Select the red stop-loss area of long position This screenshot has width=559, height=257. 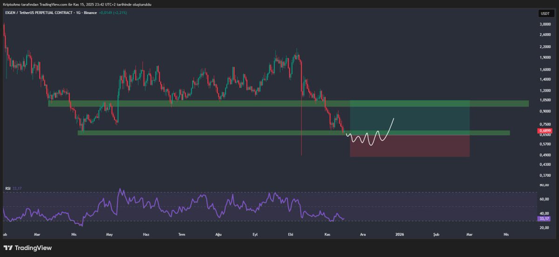[x=410, y=146]
